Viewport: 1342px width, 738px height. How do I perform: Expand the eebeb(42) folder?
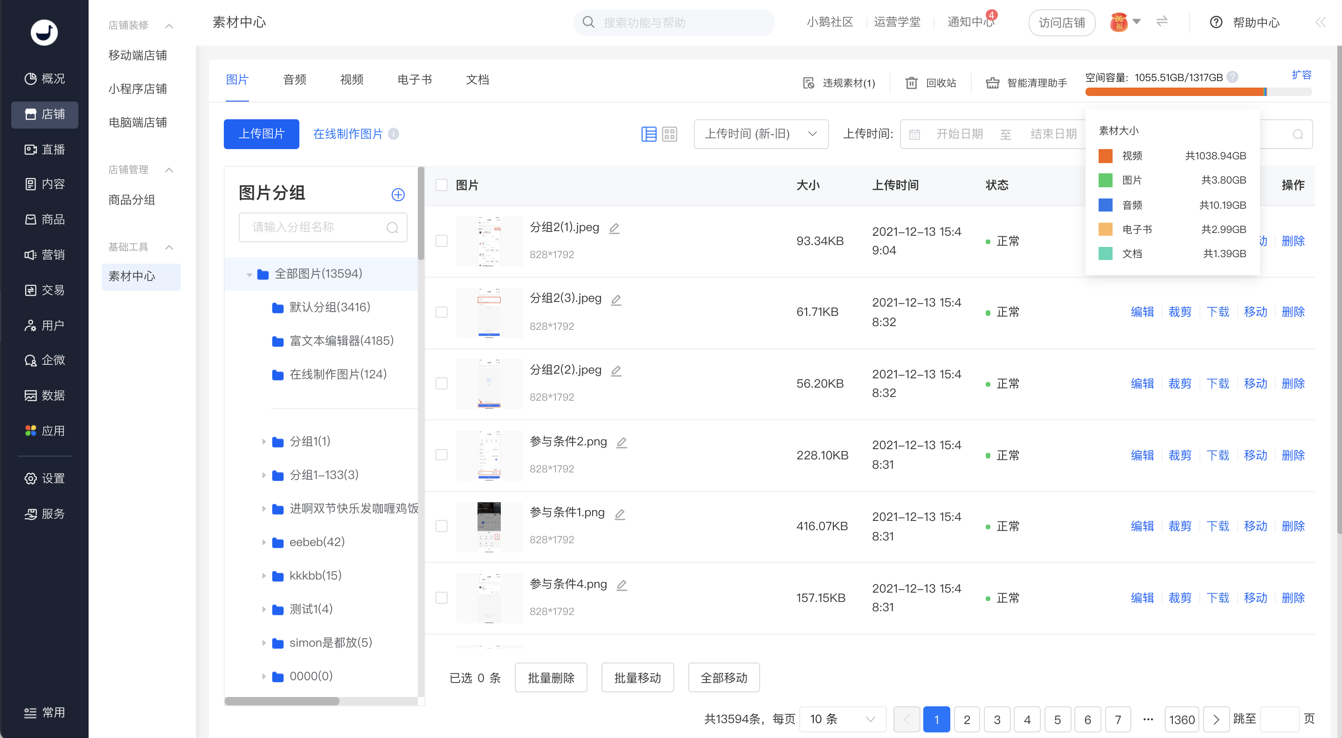coord(263,542)
